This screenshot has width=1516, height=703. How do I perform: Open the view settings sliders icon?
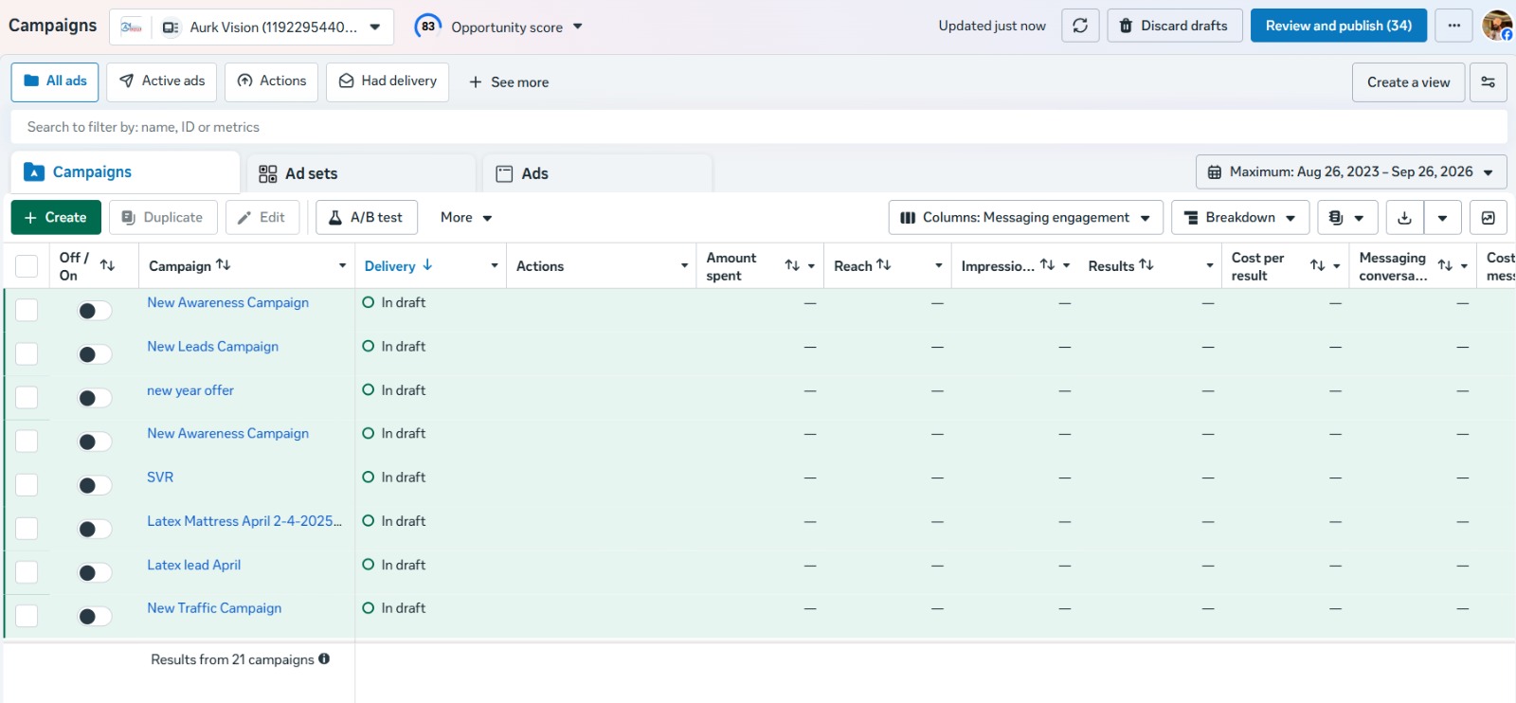[x=1489, y=82]
